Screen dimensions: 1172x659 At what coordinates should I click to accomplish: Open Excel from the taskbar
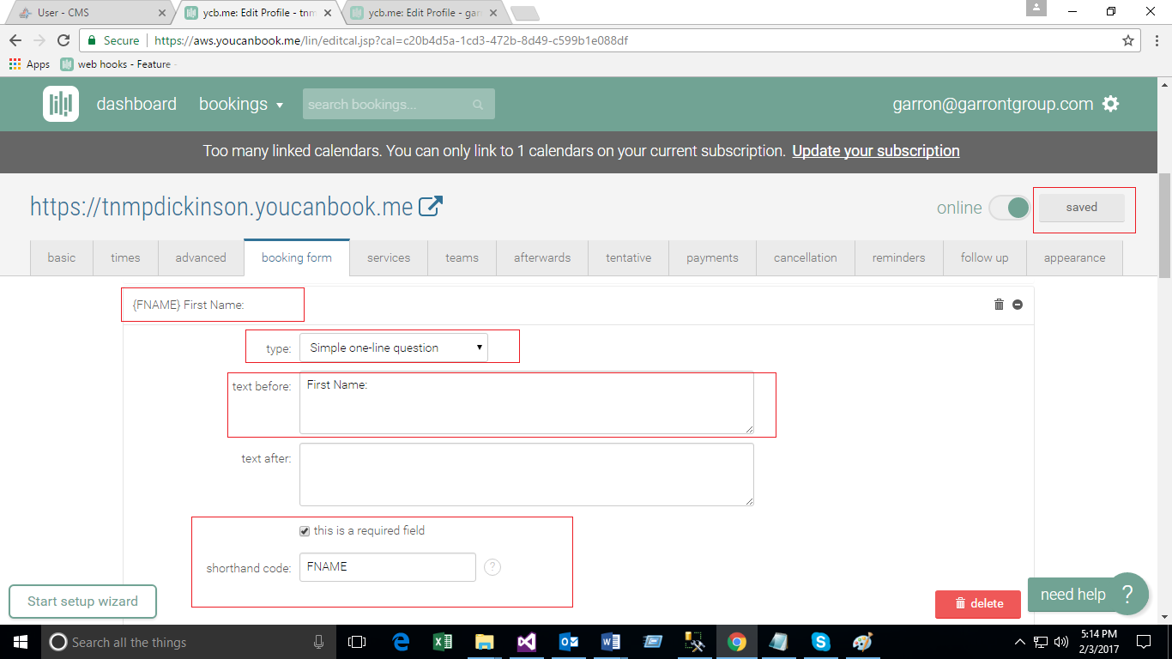[443, 642]
